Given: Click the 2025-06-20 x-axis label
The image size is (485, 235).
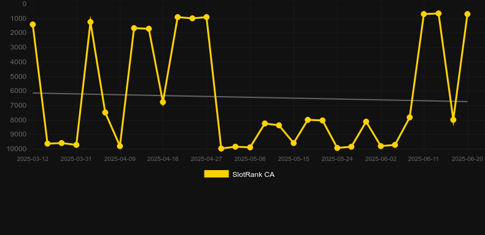Looking at the screenshot, I should [x=467, y=159].
